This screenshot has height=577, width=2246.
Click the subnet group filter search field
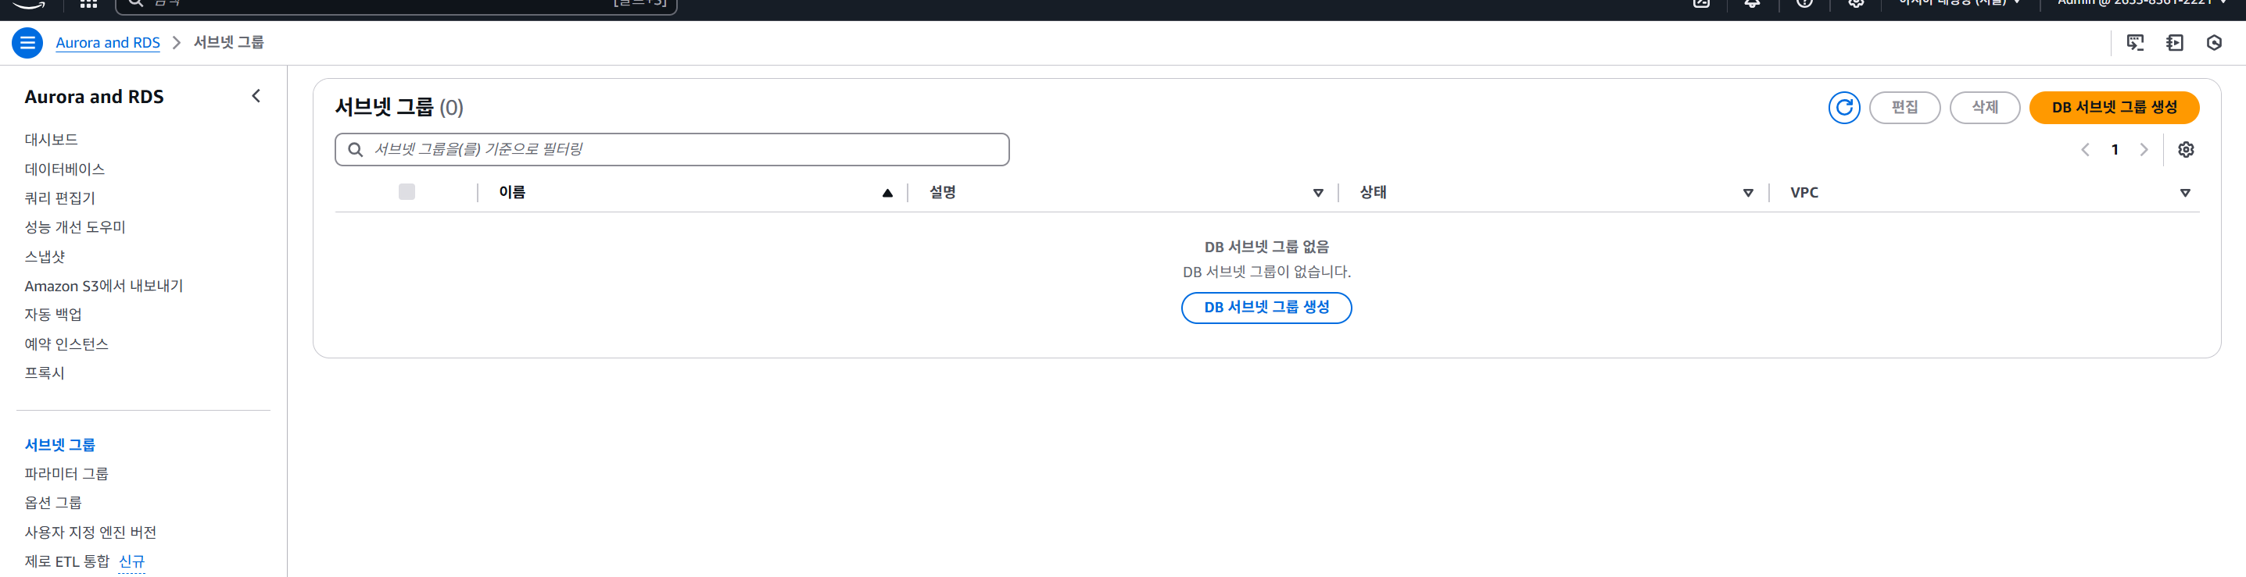click(672, 150)
